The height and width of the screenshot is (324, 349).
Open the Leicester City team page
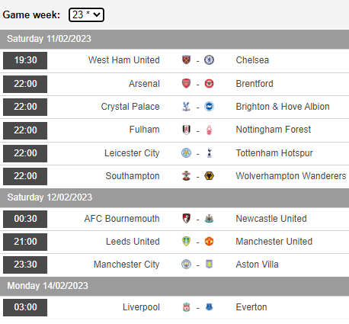pyautogui.click(x=132, y=153)
